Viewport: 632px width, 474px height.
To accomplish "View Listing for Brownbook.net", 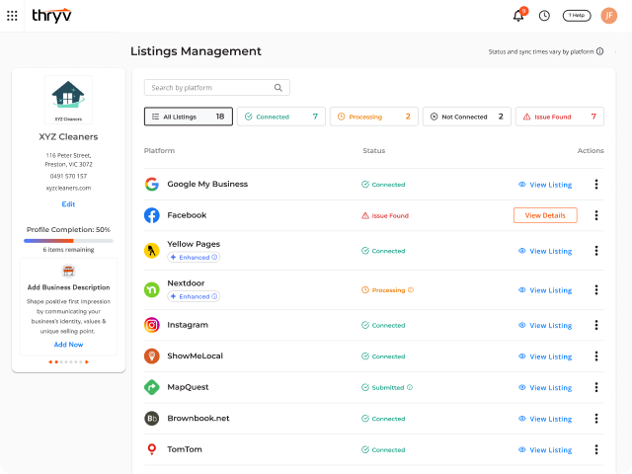I will click(x=545, y=419).
